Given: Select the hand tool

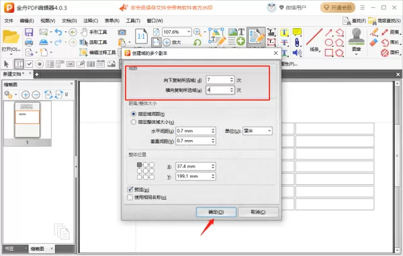Looking at the screenshot, I should coord(93,32).
